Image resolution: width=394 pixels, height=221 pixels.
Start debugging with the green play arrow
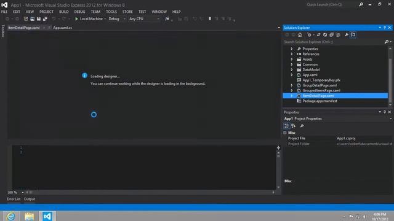click(76, 19)
